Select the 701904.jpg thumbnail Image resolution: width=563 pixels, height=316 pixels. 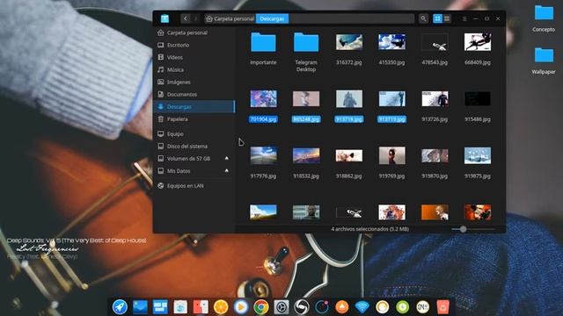263,98
